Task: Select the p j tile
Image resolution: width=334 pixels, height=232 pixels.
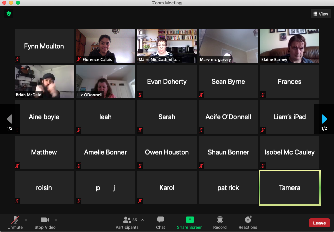Action: pyautogui.click(x=106, y=188)
